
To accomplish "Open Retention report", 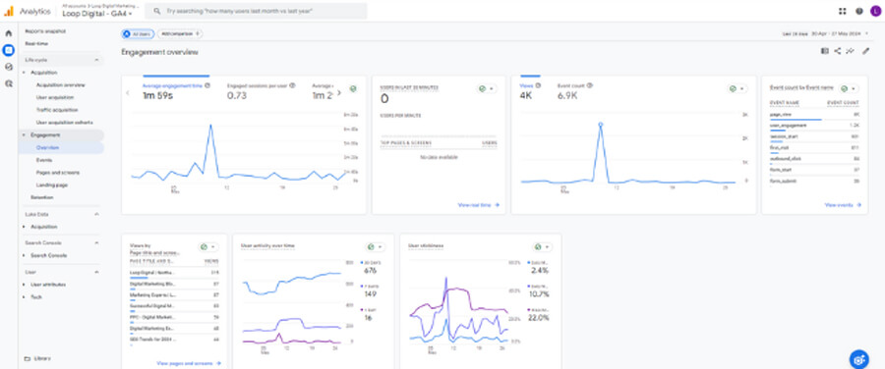I will (42, 197).
